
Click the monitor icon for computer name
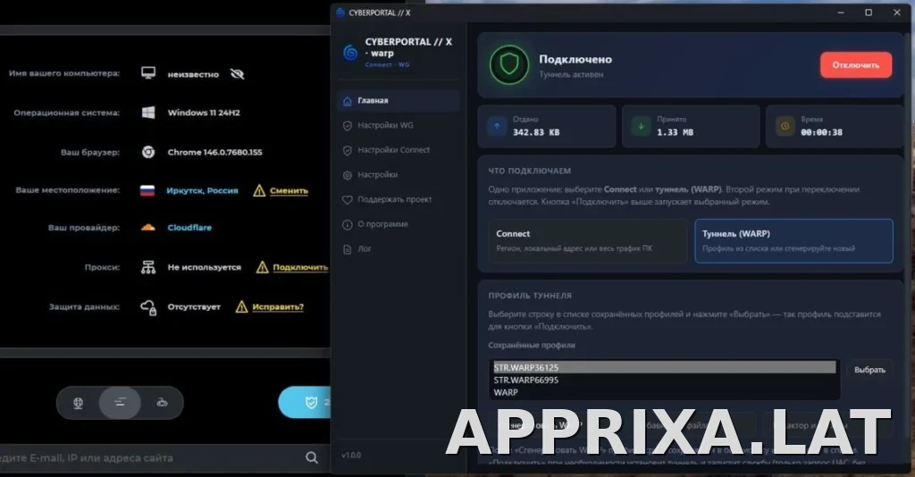[x=148, y=73]
